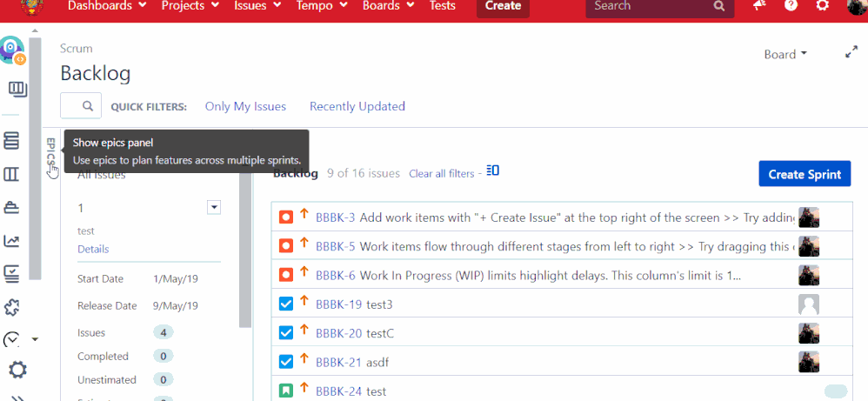
Task: Click the unassigned avatar on BBBK-19 row
Action: point(809,304)
